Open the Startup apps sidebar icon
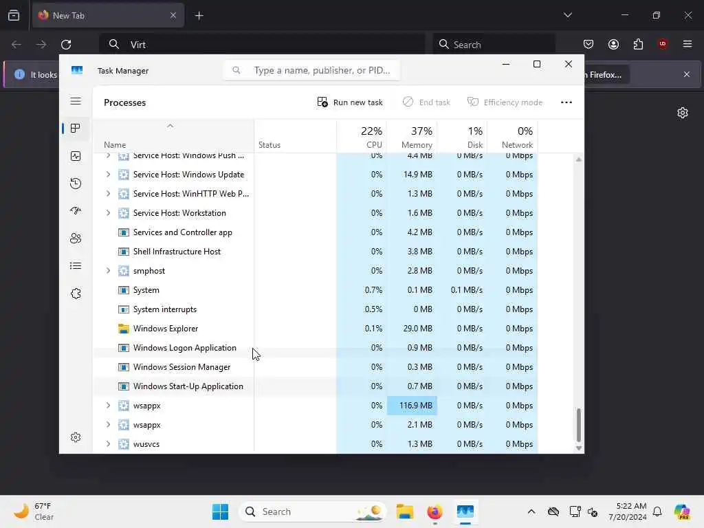This screenshot has height=528, width=704. 76,210
